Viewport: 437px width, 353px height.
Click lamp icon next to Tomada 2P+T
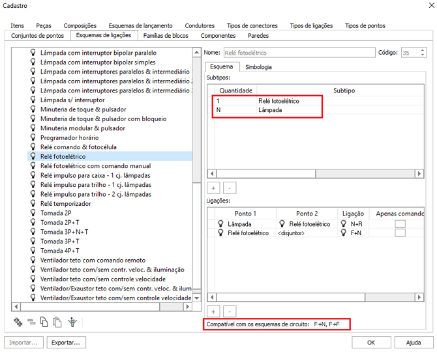click(33, 223)
